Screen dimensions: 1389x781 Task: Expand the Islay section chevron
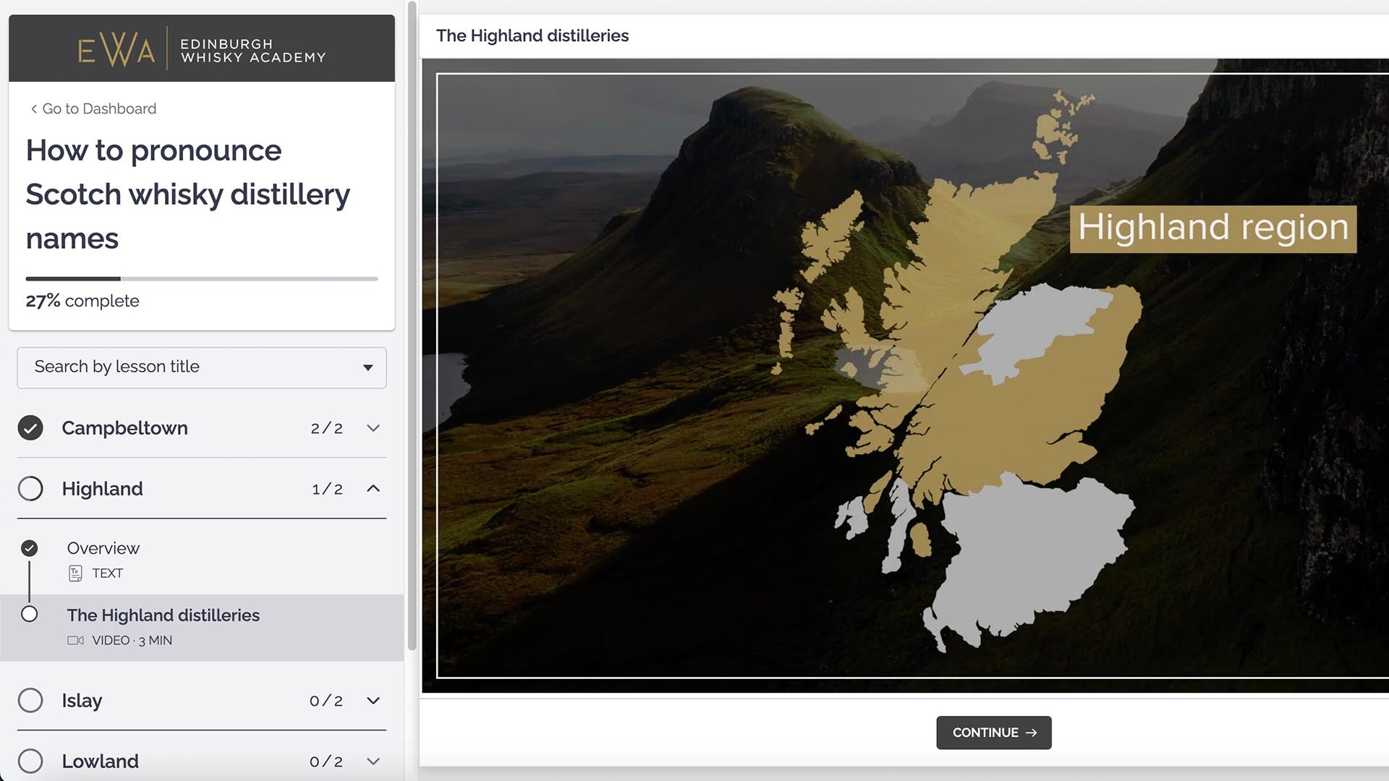pos(373,701)
